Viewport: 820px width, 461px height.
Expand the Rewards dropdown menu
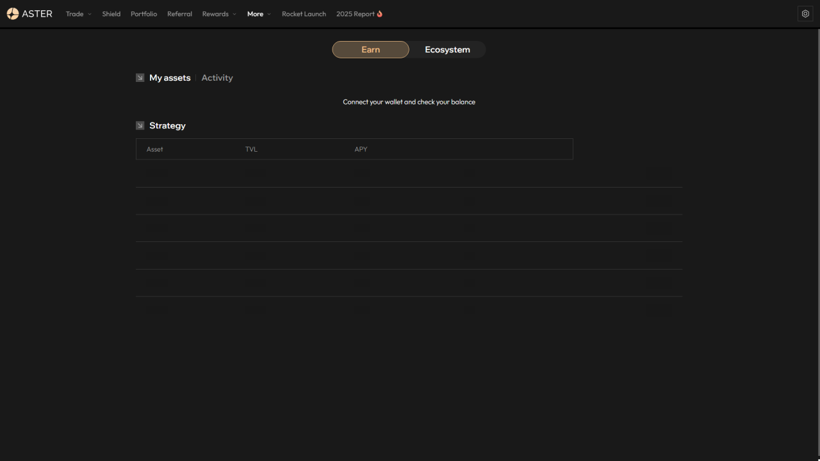click(219, 14)
